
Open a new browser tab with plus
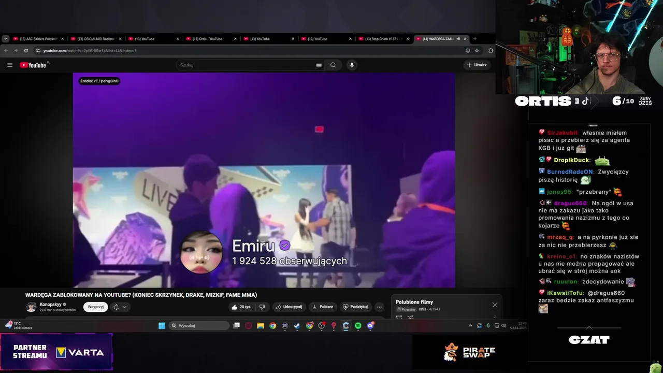474,39
